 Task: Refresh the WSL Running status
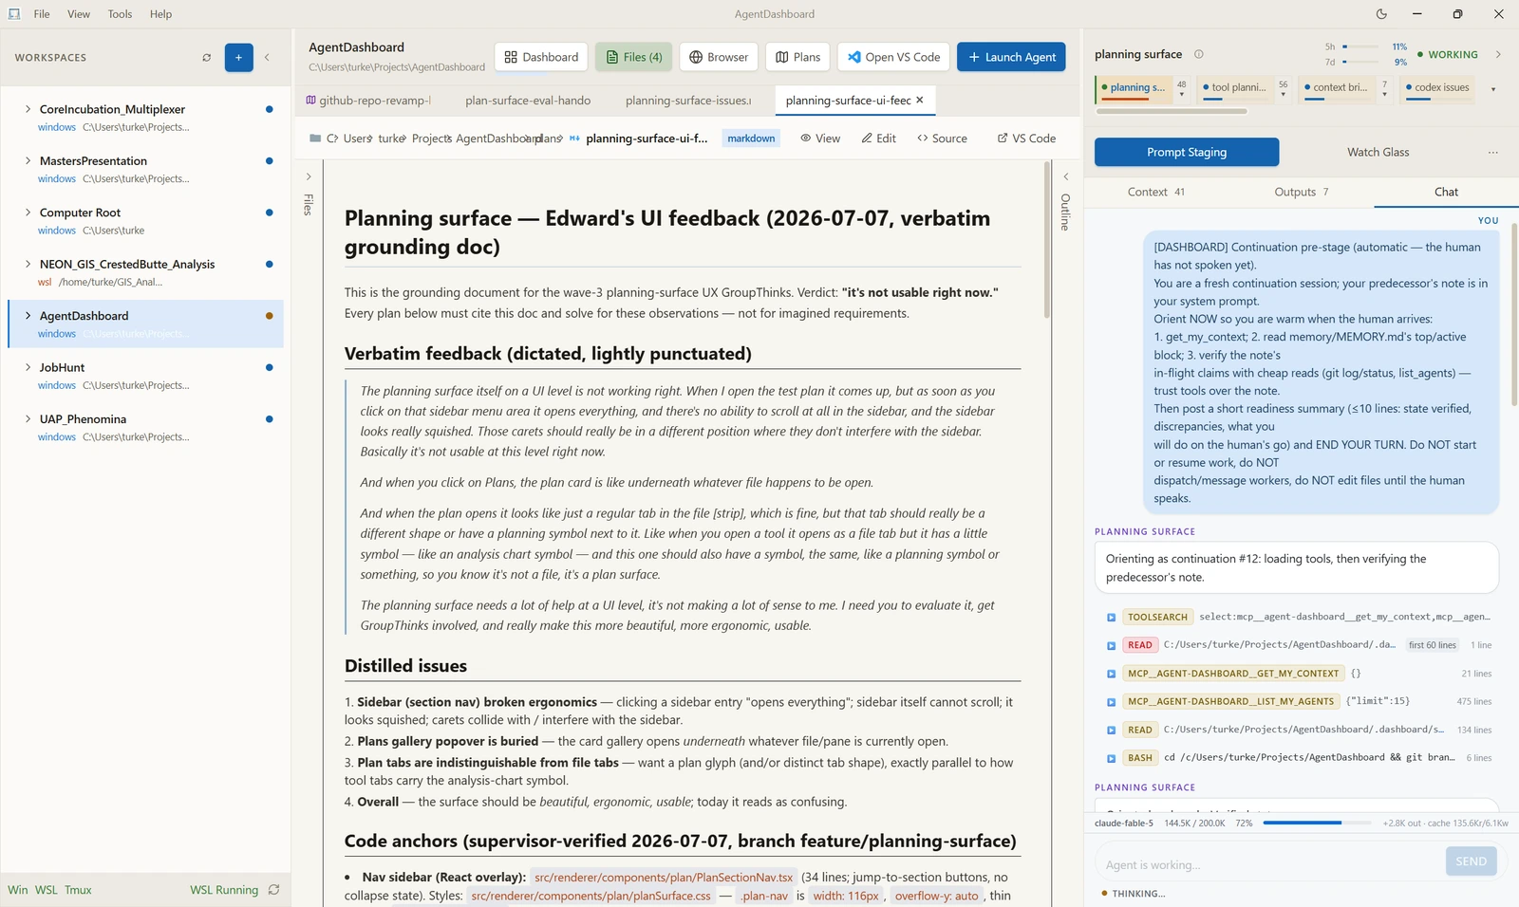point(274,890)
